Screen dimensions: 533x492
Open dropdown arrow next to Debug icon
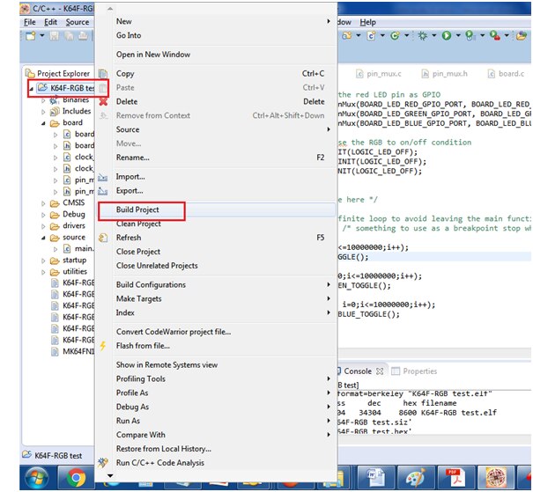[x=434, y=36]
